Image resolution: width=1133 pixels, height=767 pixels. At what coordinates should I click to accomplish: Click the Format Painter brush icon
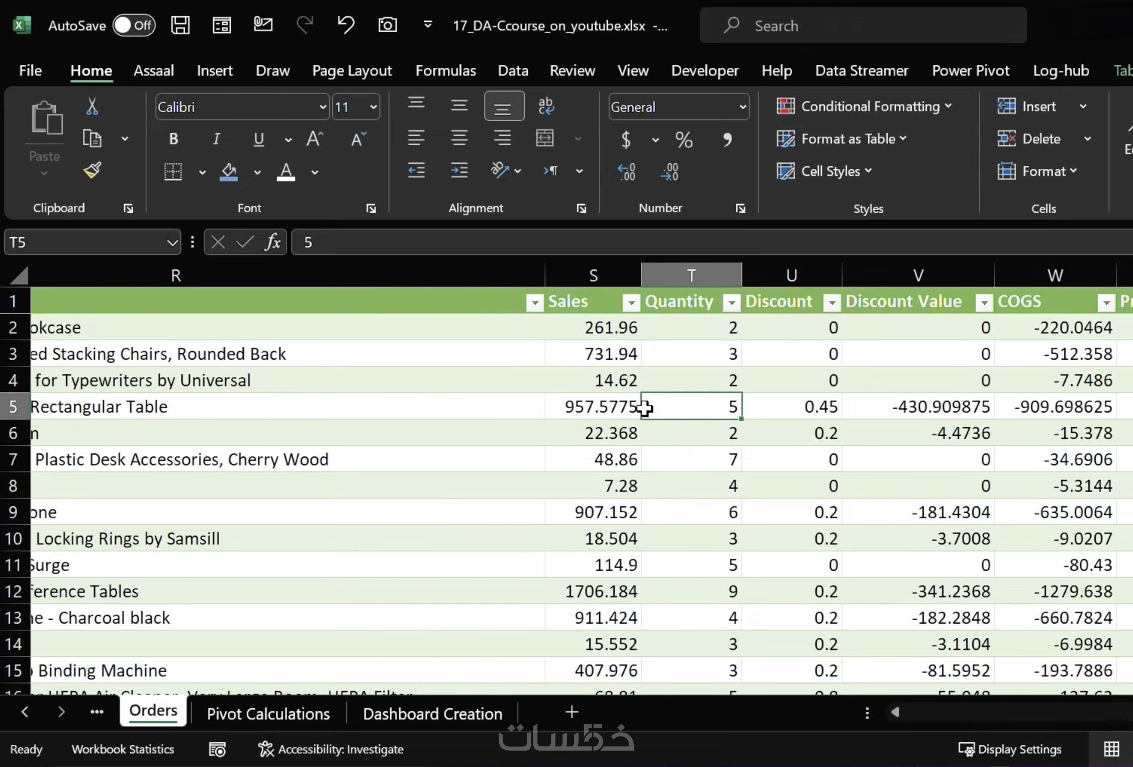[x=92, y=171]
